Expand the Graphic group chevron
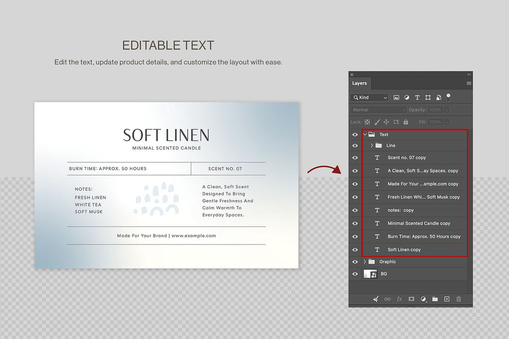Screen dimensions: 509x339 [x=365, y=261]
